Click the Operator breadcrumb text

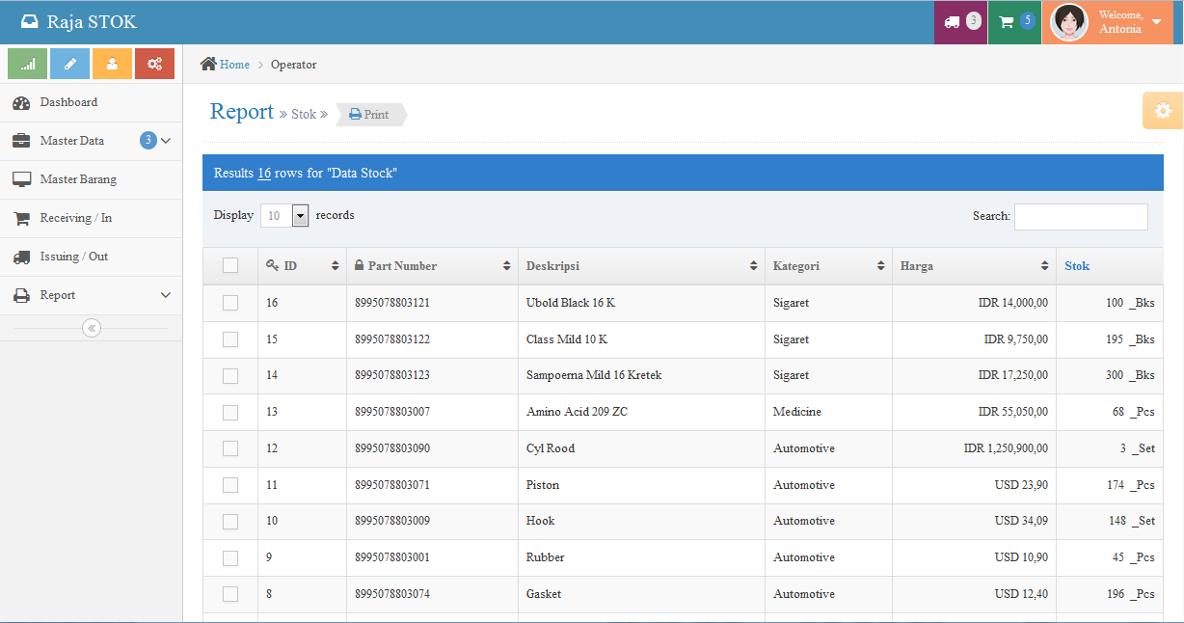[293, 65]
